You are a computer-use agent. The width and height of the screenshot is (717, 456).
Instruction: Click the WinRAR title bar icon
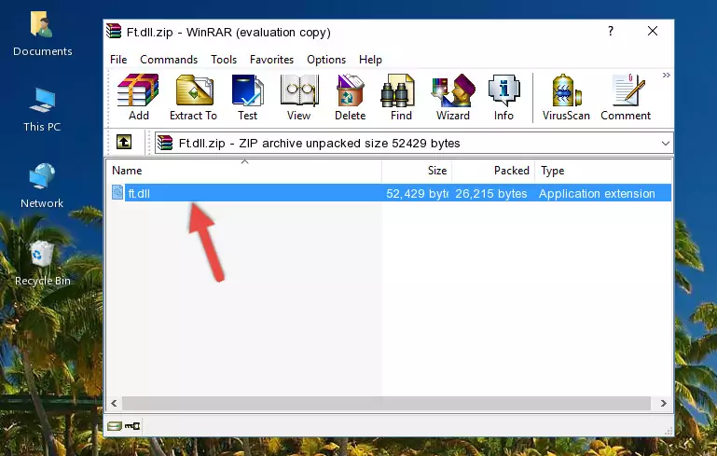point(114,31)
